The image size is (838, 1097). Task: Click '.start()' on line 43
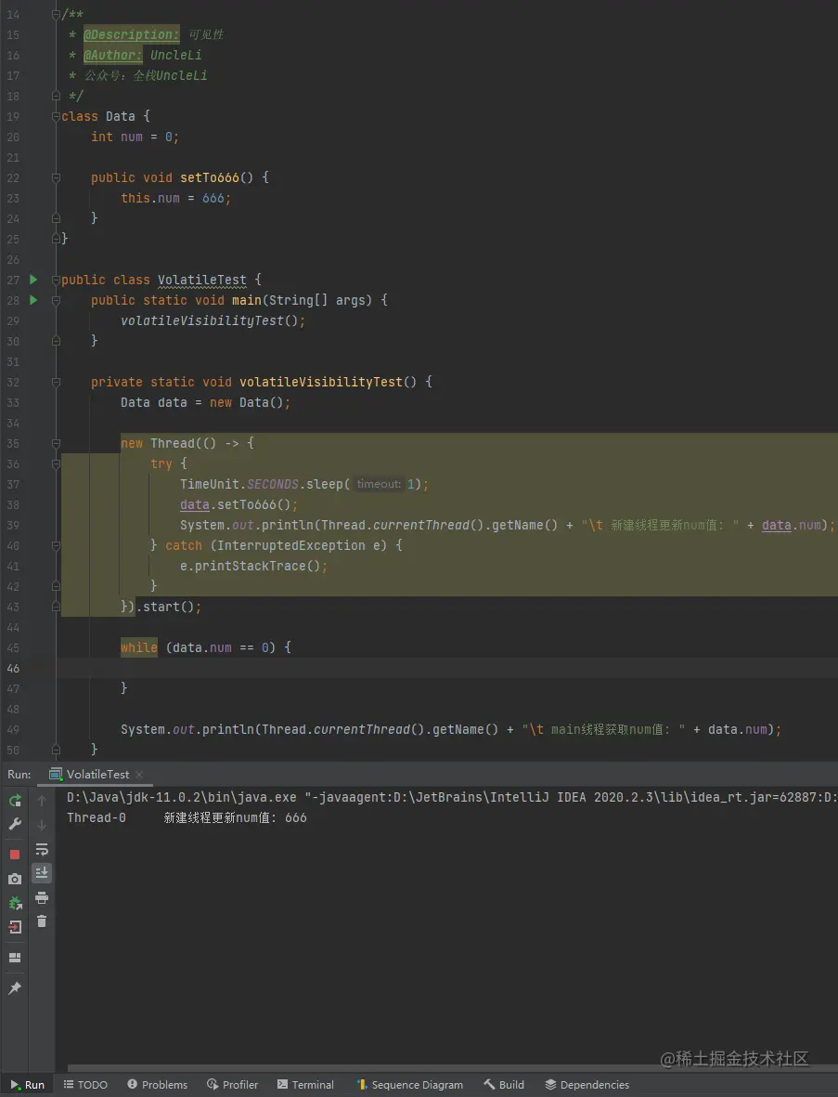[x=168, y=607]
